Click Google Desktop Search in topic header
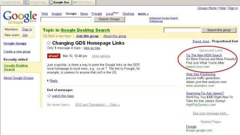Image resolution: width=240 pixels, height=135 pixels. point(85,30)
